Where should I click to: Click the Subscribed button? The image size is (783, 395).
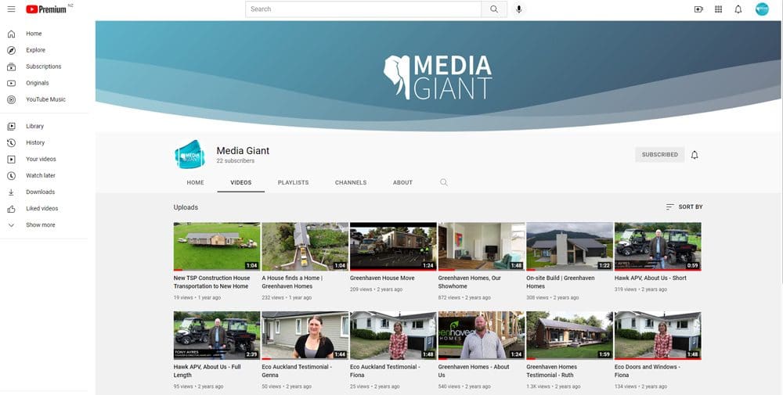tap(659, 155)
